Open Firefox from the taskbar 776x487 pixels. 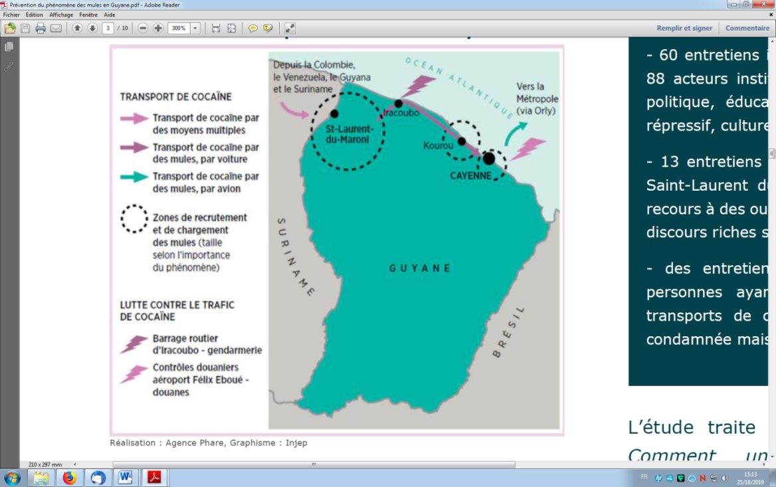pyautogui.click(x=69, y=477)
